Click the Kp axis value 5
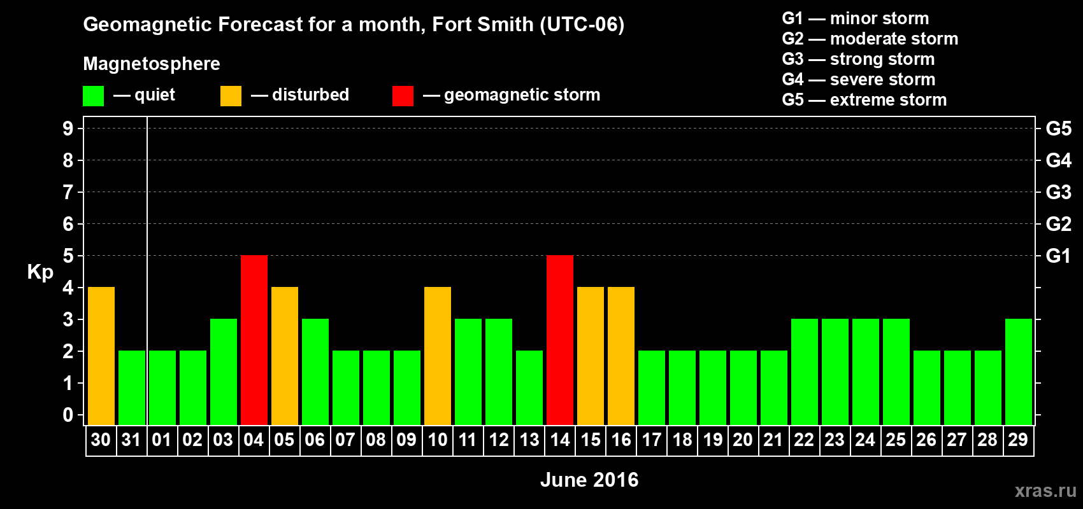Screen dimensions: 1083x509 click(x=68, y=256)
